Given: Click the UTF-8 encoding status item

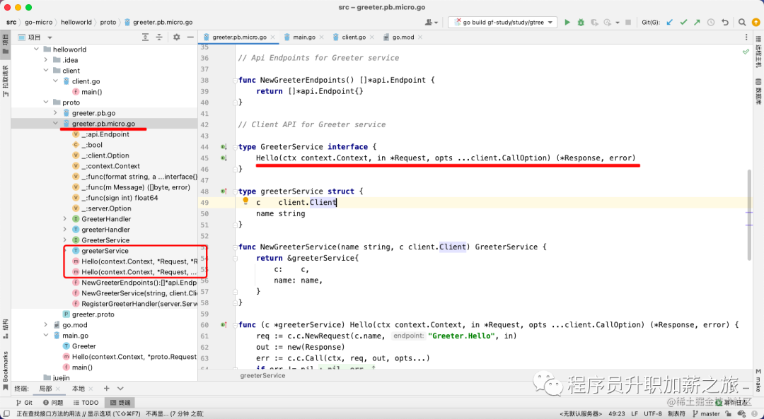Looking at the screenshot, I should tap(653, 413).
